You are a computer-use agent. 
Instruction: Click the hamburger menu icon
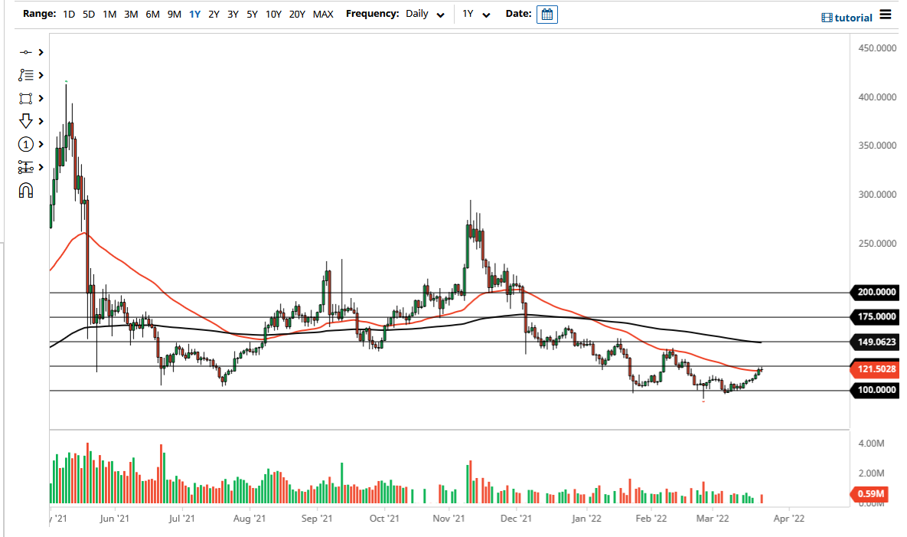[886, 16]
